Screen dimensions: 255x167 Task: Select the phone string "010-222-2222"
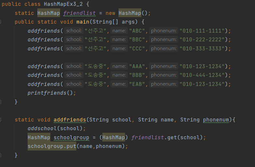202,40
